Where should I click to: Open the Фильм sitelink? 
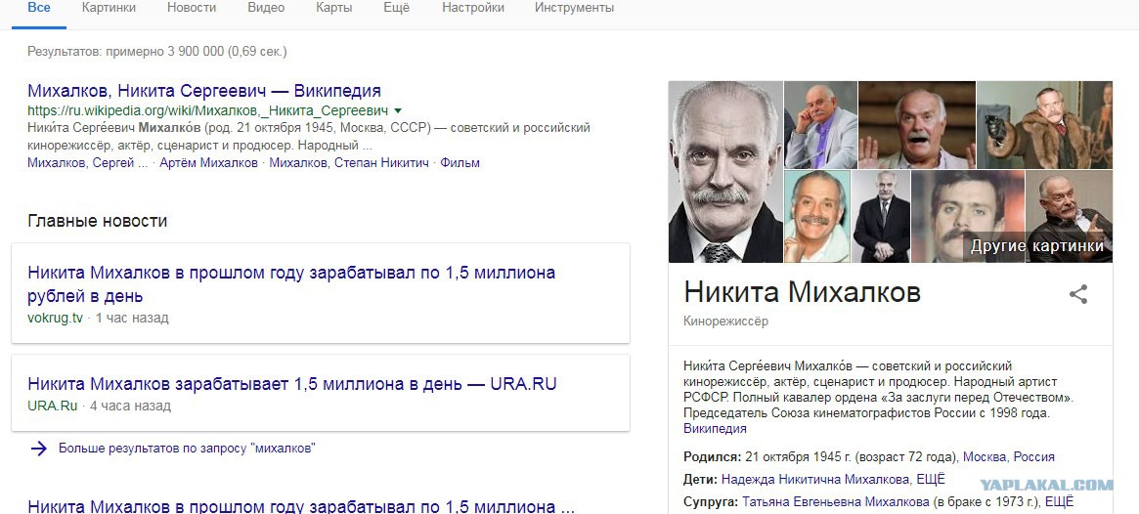click(x=460, y=162)
